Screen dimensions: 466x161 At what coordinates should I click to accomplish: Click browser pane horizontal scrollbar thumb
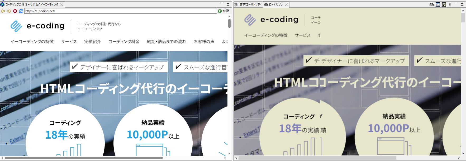pos(84,158)
